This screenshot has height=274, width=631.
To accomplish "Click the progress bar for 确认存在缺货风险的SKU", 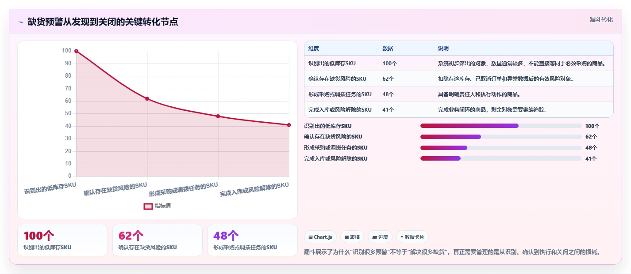I will click(x=501, y=137).
